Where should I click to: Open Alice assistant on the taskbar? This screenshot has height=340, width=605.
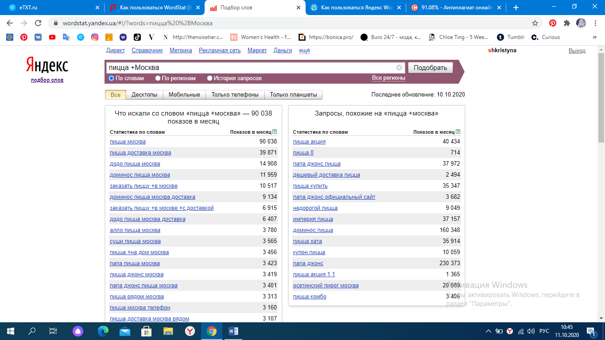(x=78, y=331)
